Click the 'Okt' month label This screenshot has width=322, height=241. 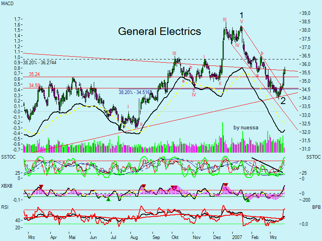click(x=175, y=237)
